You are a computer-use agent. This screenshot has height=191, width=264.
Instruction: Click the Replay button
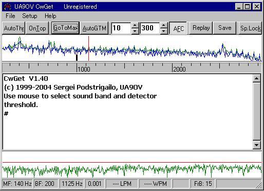tap(201, 28)
